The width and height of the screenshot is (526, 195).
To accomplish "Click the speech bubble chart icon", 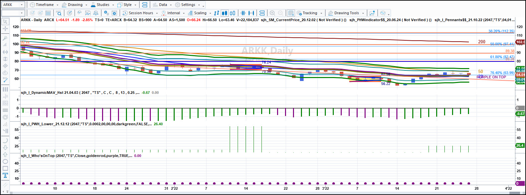I will (x=383, y=13).
